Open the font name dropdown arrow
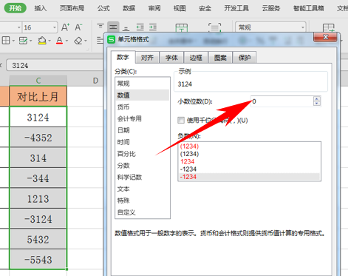Image resolution: width=348 pixels, height=276 pixels. click(x=18, y=27)
